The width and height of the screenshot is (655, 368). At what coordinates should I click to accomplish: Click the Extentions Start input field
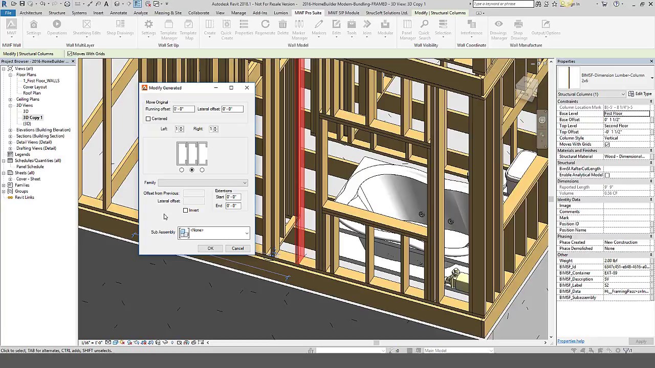pos(233,197)
